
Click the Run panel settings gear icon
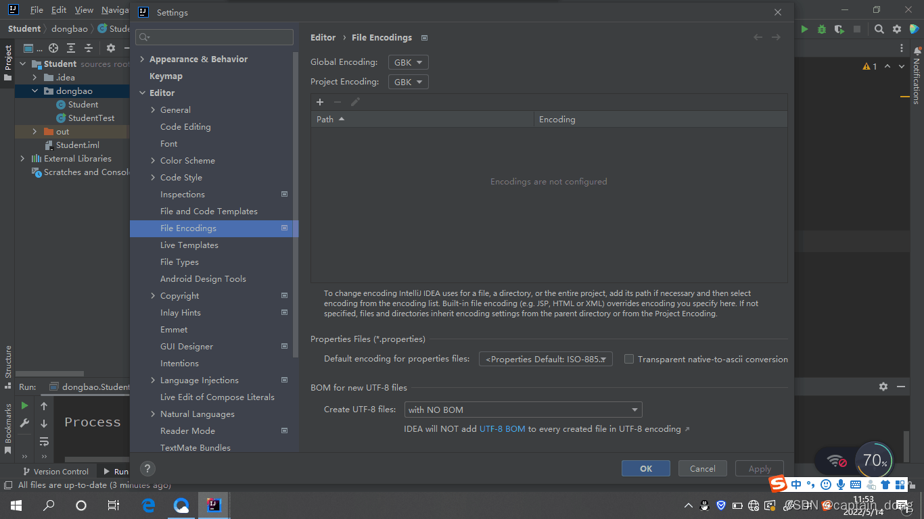[x=883, y=387]
